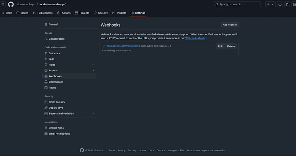Open the Docs footer link
The width and height of the screenshot is (296, 156).
pyautogui.click(x=151, y=150)
